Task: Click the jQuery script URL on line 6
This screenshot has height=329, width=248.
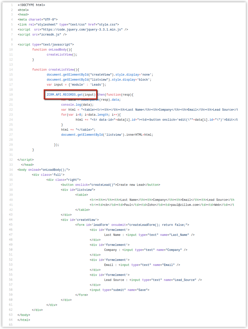Action: click(82, 30)
